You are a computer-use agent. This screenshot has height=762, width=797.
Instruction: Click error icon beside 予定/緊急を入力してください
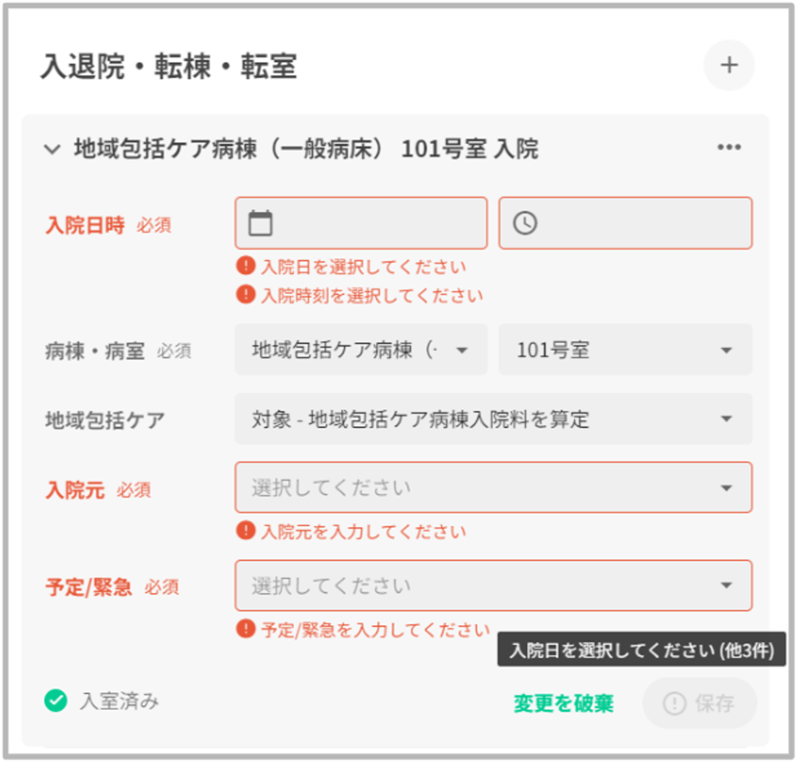tap(245, 629)
